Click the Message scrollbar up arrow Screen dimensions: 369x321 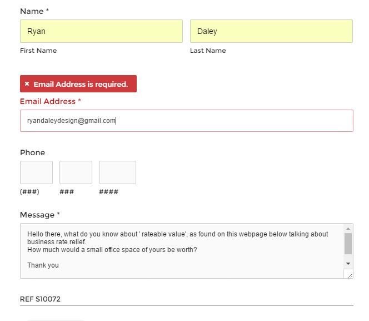[x=348, y=229]
